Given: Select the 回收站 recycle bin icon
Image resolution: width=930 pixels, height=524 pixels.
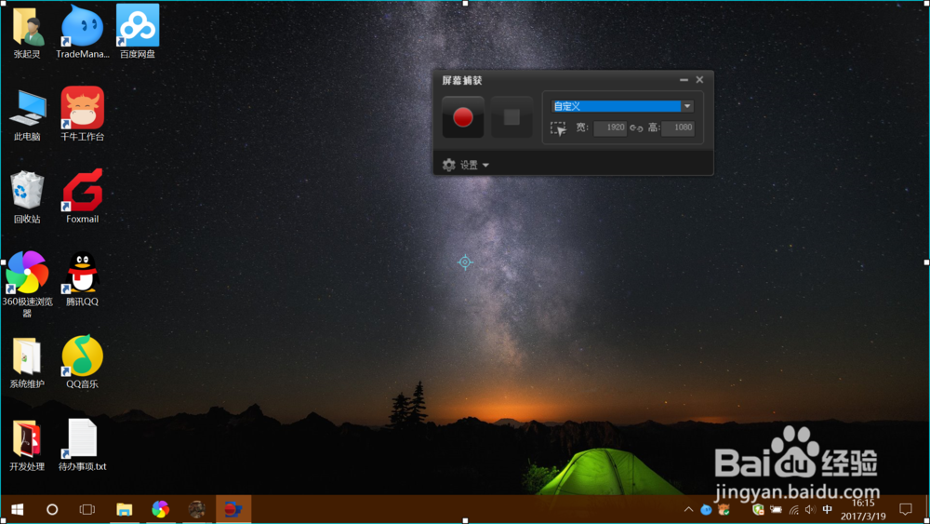Looking at the screenshot, I should (x=27, y=197).
